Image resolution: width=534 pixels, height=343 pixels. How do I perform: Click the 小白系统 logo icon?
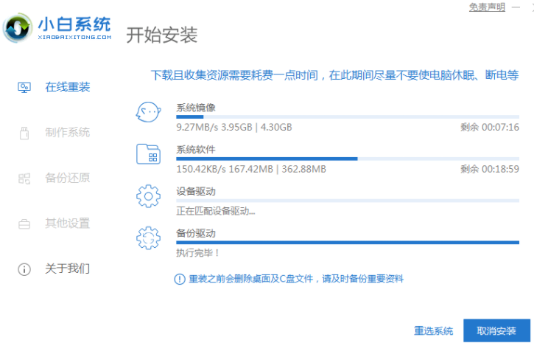[x=17, y=27]
